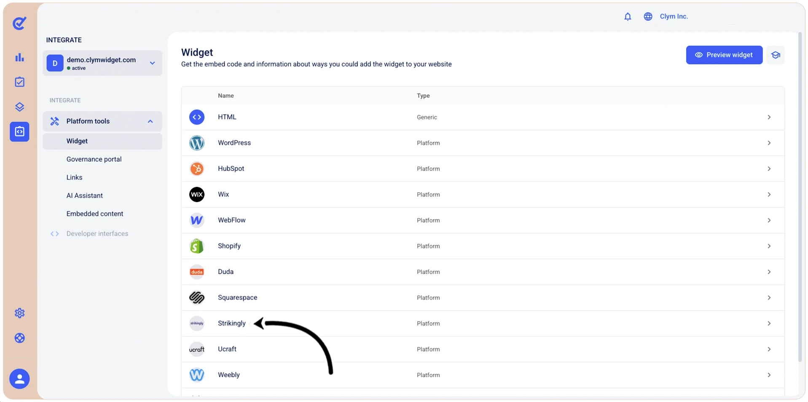Viewport: 808px width, 402px height.
Task: Open the Links menu item
Action: (74, 178)
